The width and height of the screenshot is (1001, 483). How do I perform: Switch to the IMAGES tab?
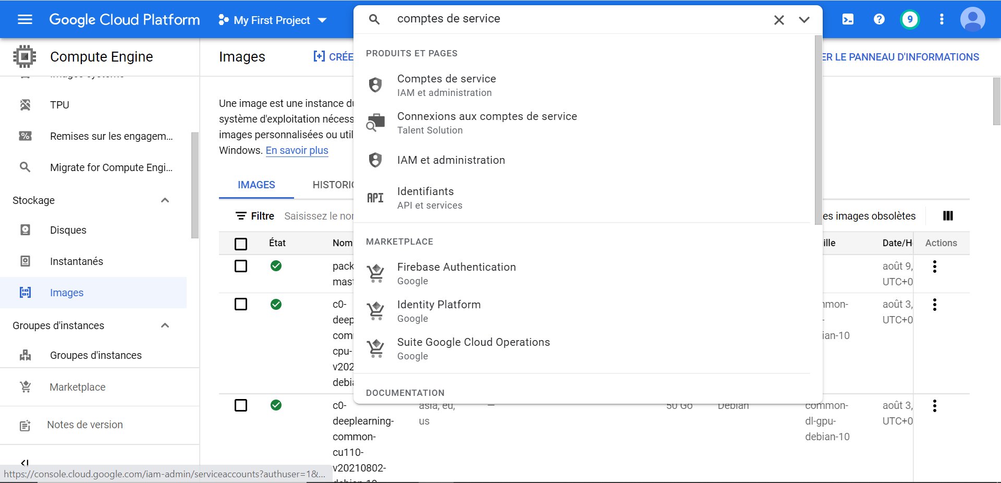coord(257,185)
